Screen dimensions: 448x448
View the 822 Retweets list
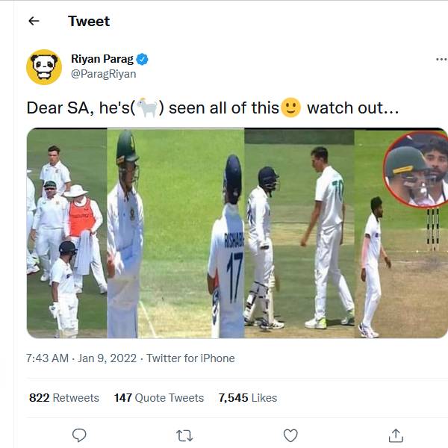point(64,398)
